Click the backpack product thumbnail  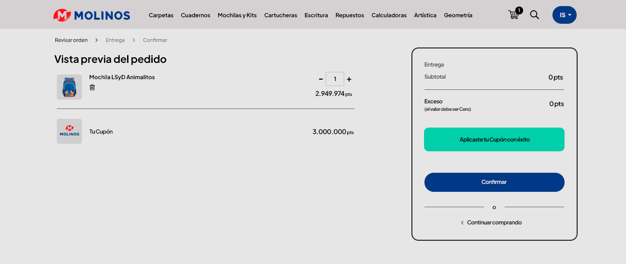coord(69,87)
